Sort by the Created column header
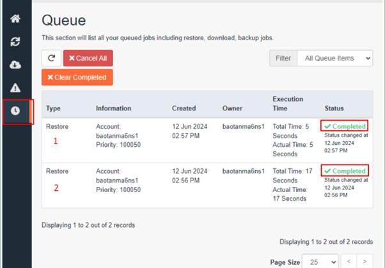Screen dimensions: 385x268 [184, 108]
